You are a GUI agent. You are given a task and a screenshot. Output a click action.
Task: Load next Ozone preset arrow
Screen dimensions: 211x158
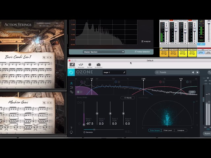click(x=197, y=72)
